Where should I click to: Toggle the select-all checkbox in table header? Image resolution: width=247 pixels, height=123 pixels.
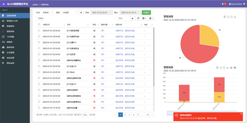[39, 24]
